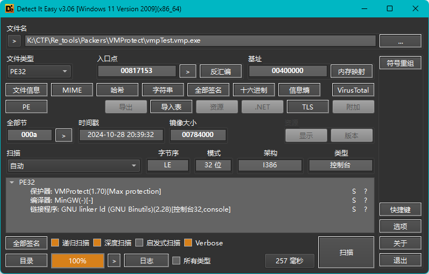Image resolution: width=429 pixels, height=274 pixels.
Task: Open the 自动 scan mode dropdown
Action: (x=74, y=166)
